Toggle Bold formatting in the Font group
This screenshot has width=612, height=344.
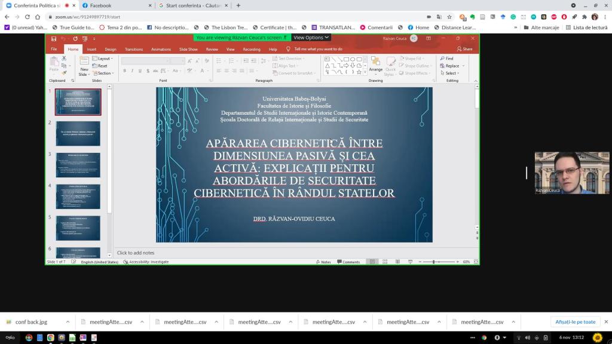(124, 71)
